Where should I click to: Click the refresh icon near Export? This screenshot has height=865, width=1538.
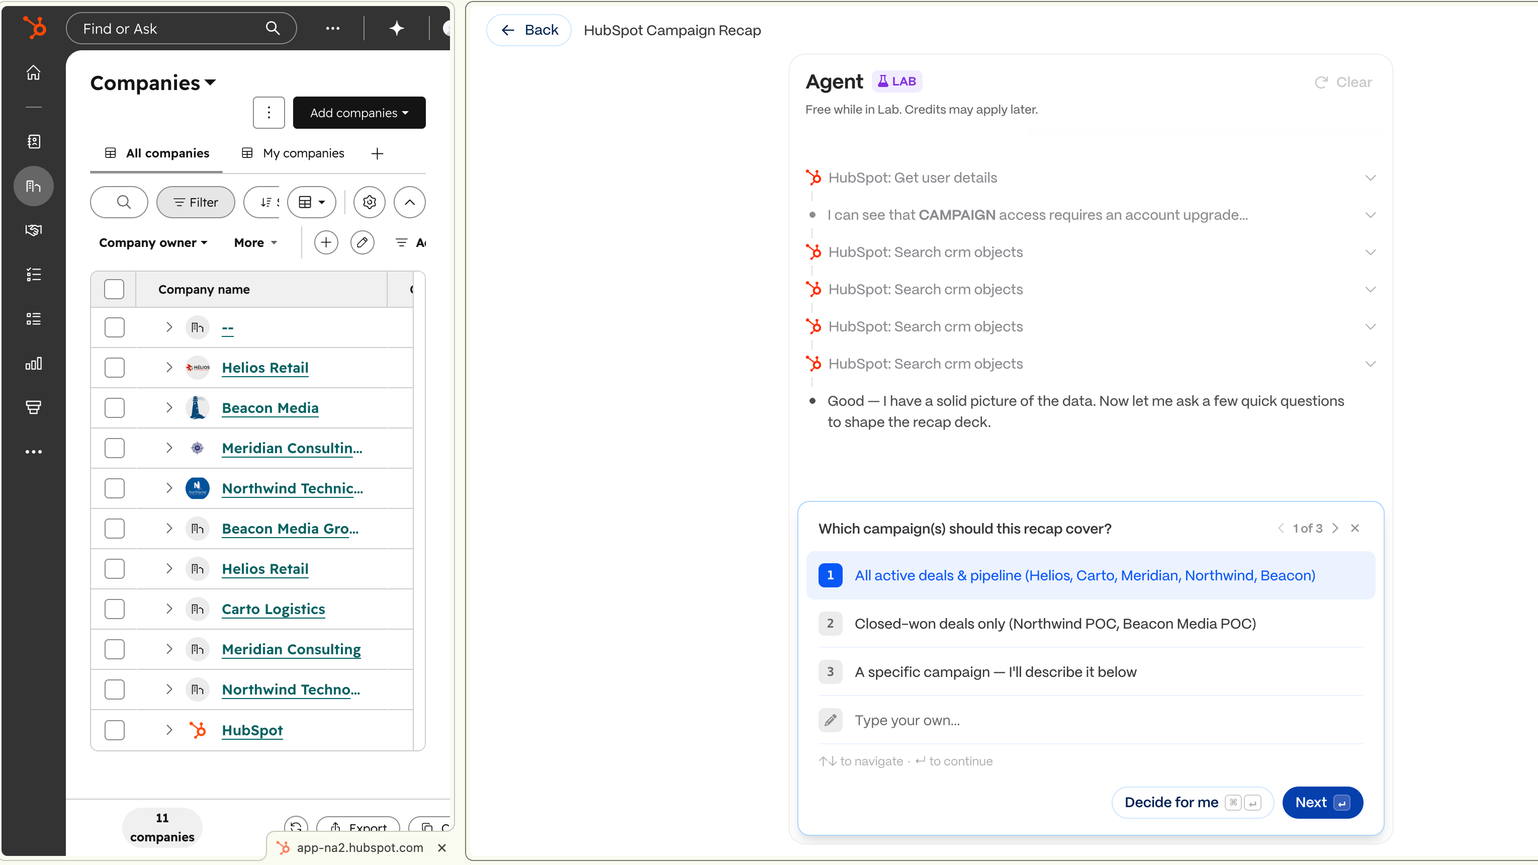tap(296, 827)
